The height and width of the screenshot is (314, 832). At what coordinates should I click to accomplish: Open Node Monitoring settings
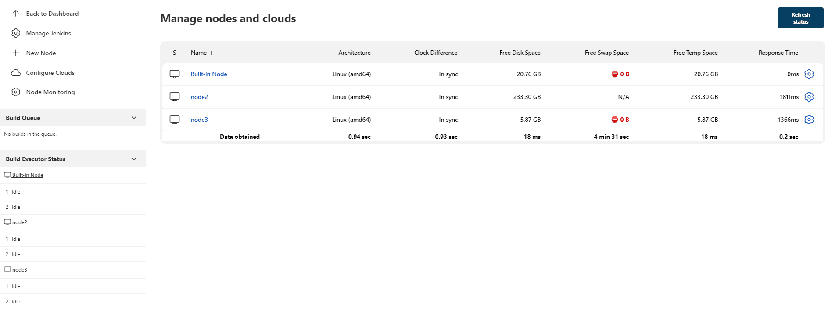point(50,92)
